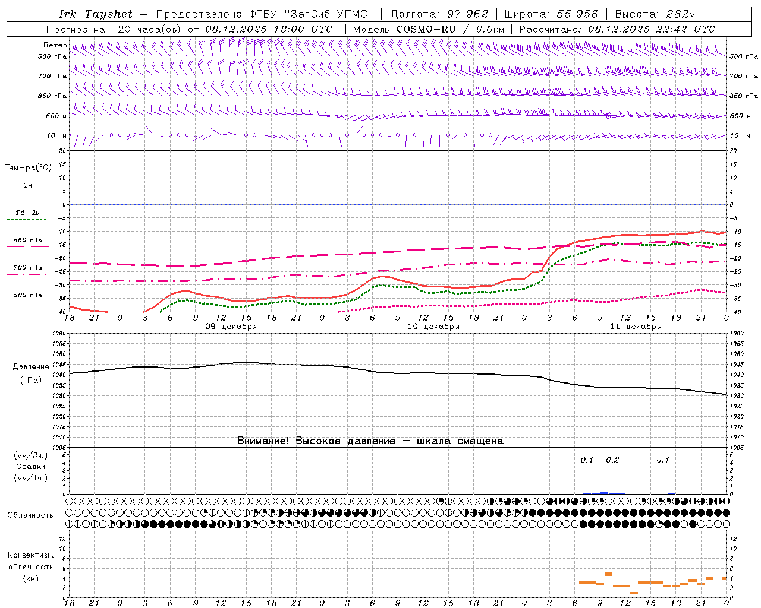Click the Td 2м legend entry
The image size is (761, 608).
27,213
